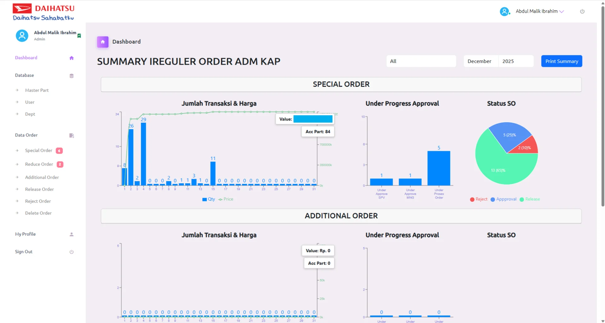The height and width of the screenshot is (323, 605).
Task: Click the Daihatsu logo in the header
Action: tap(43, 12)
